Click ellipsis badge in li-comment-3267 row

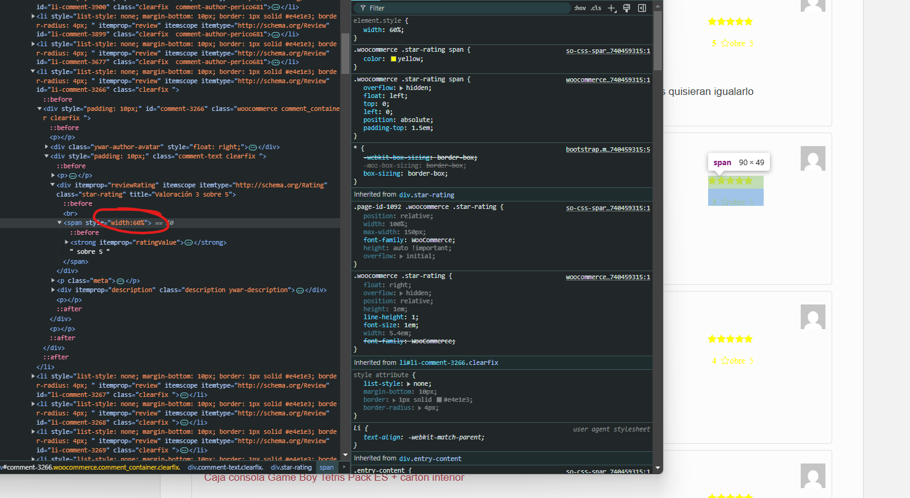pos(184,395)
